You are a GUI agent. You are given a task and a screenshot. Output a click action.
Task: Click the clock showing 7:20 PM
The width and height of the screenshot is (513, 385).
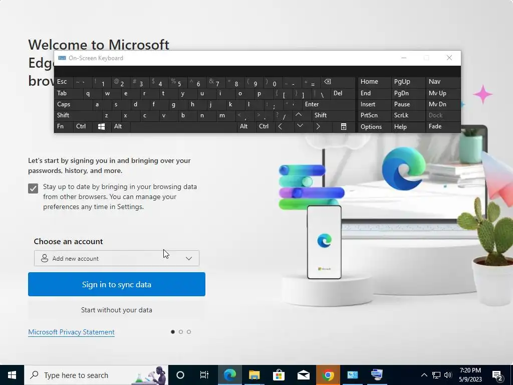[x=470, y=375]
